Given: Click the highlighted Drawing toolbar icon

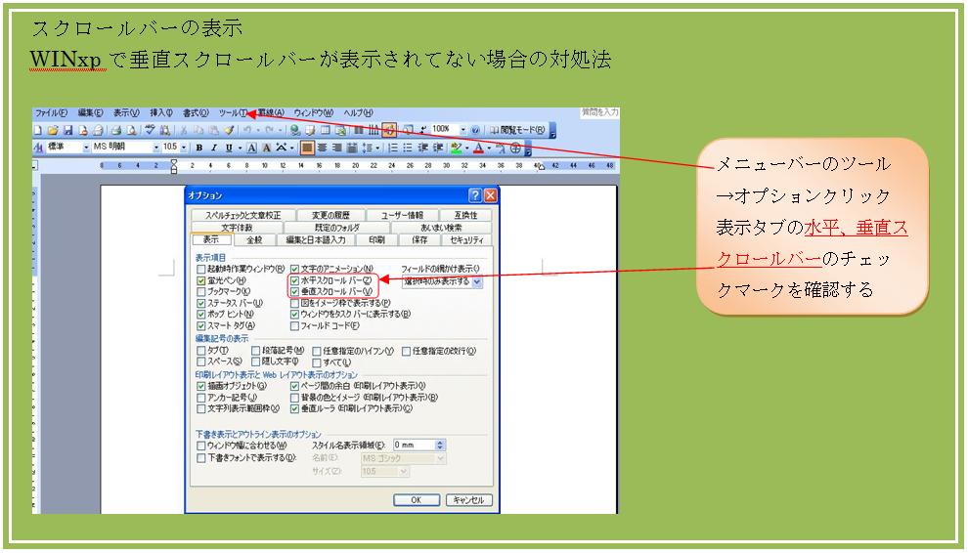Looking at the screenshot, I should point(389,130).
